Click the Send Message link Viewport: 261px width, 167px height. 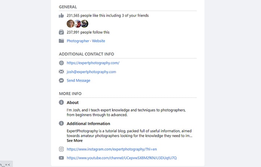(x=78, y=80)
